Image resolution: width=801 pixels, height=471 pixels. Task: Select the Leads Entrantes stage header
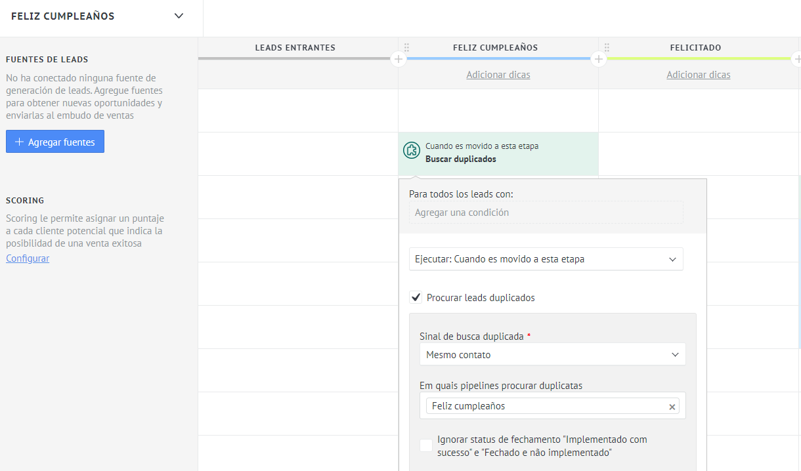coord(295,47)
